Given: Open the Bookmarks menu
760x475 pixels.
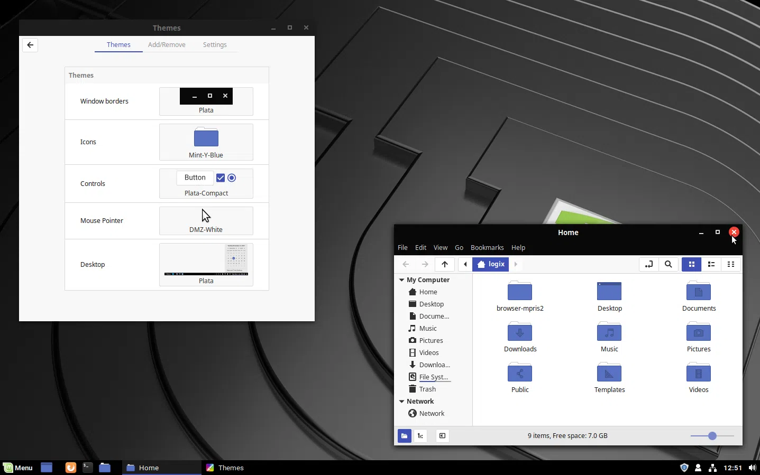Looking at the screenshot, I should [487, 248].
